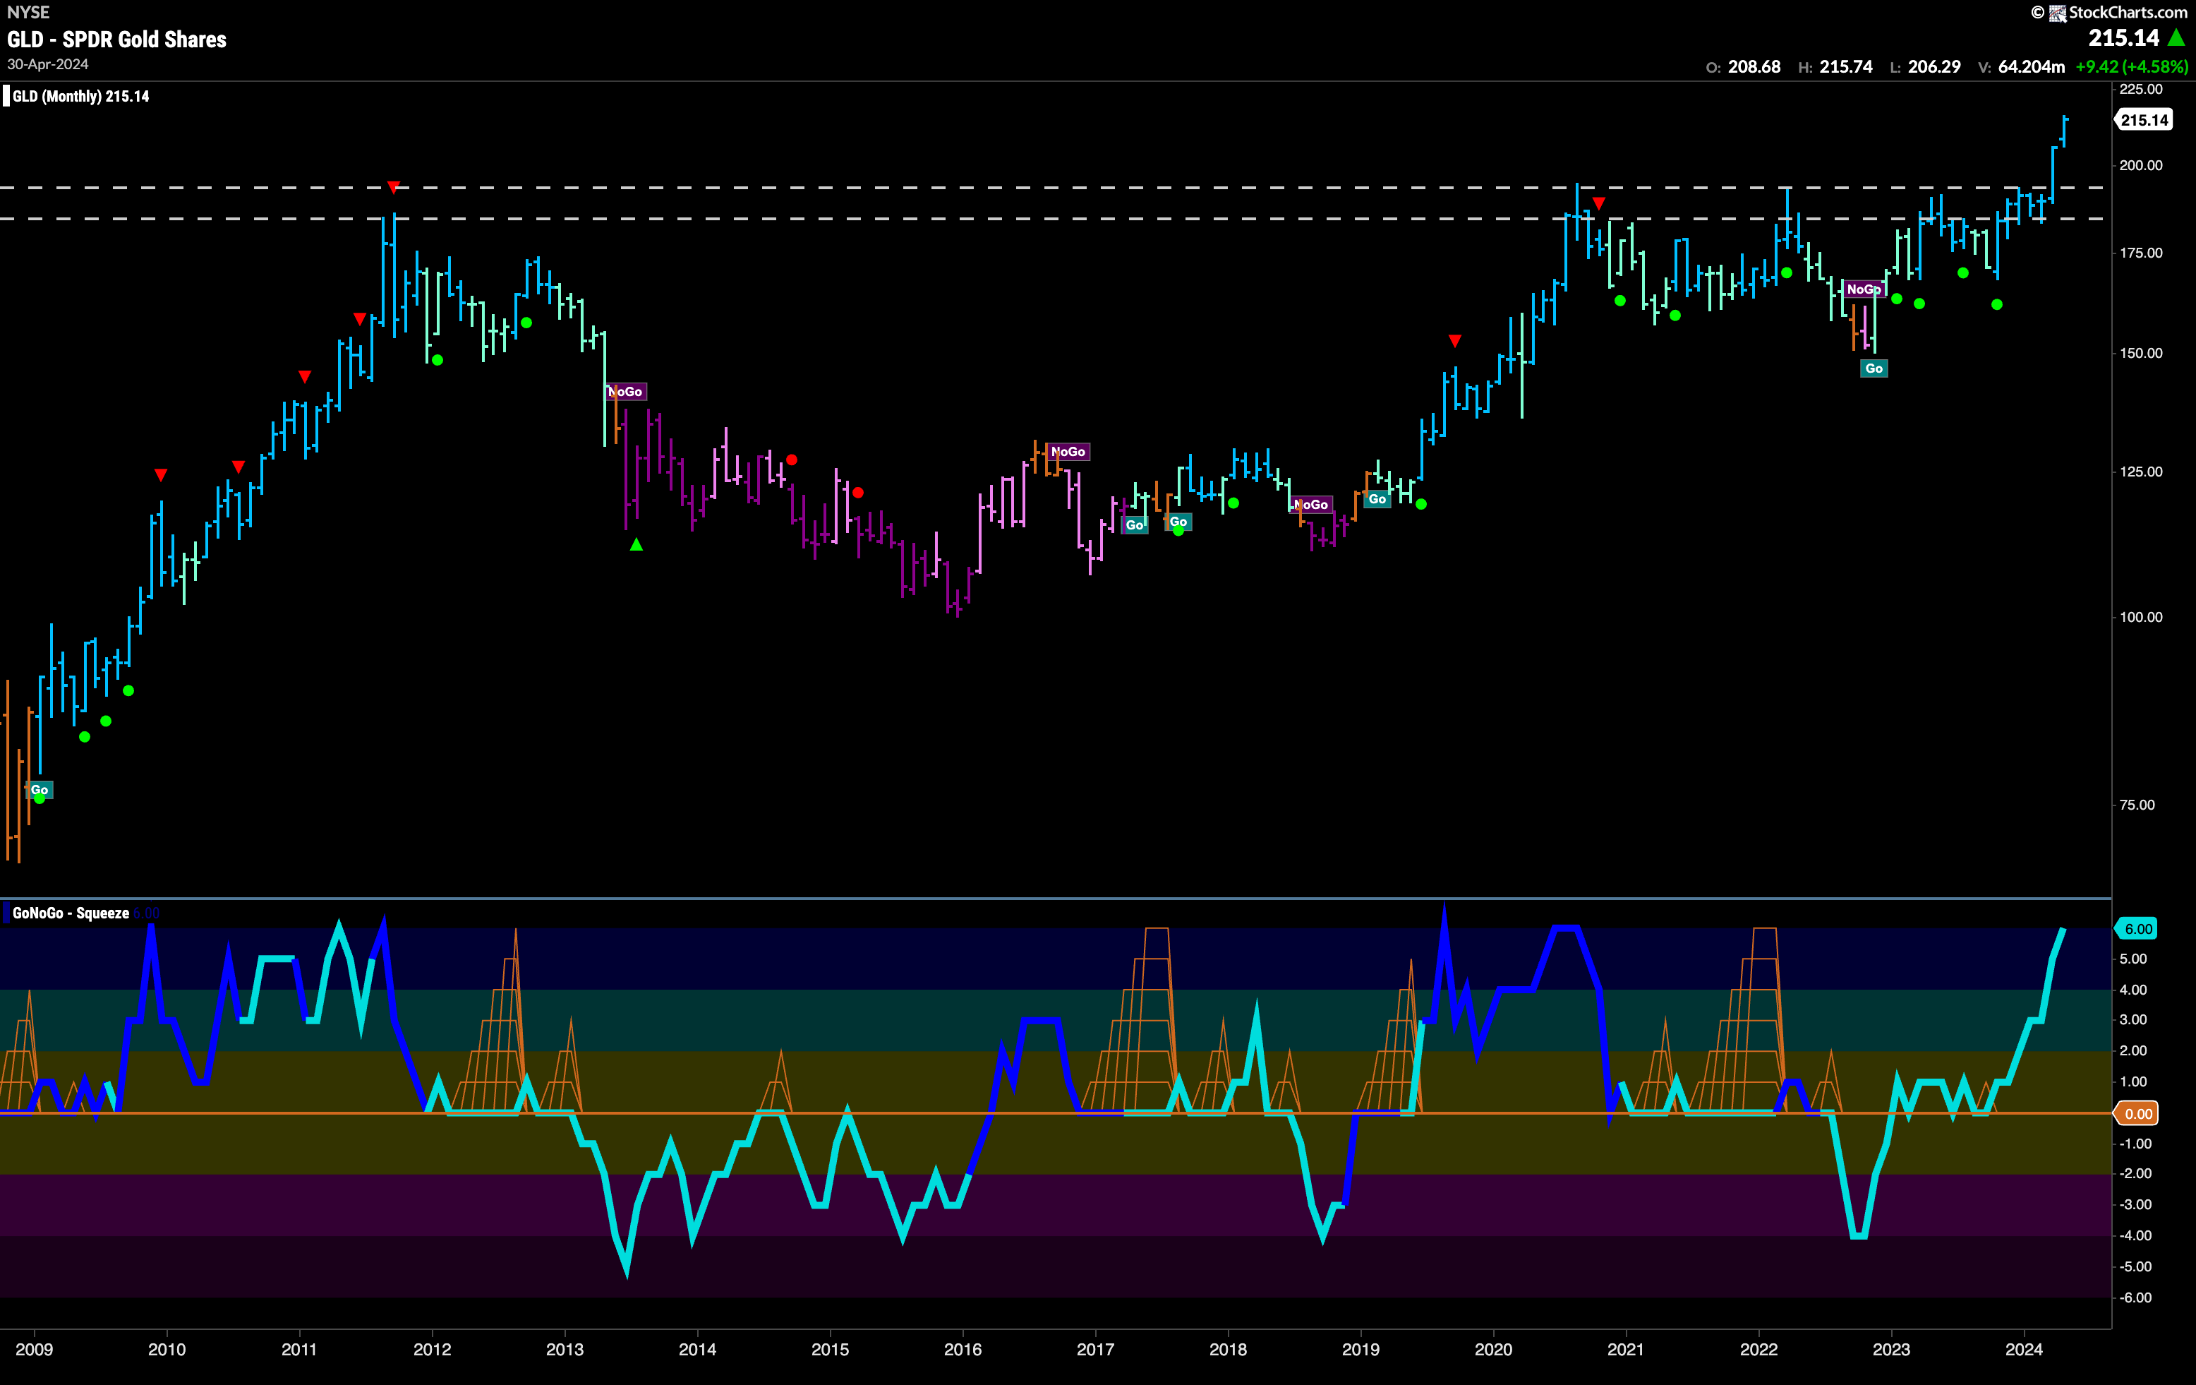Click the 100.00 price axis label
The image size is (2196, 1385).
pos(2140,617)
